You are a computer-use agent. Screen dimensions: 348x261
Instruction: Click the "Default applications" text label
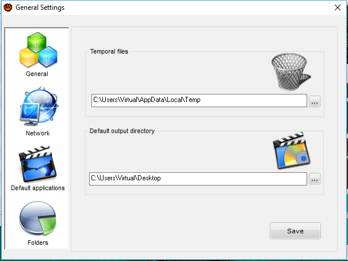coord(37,188)
